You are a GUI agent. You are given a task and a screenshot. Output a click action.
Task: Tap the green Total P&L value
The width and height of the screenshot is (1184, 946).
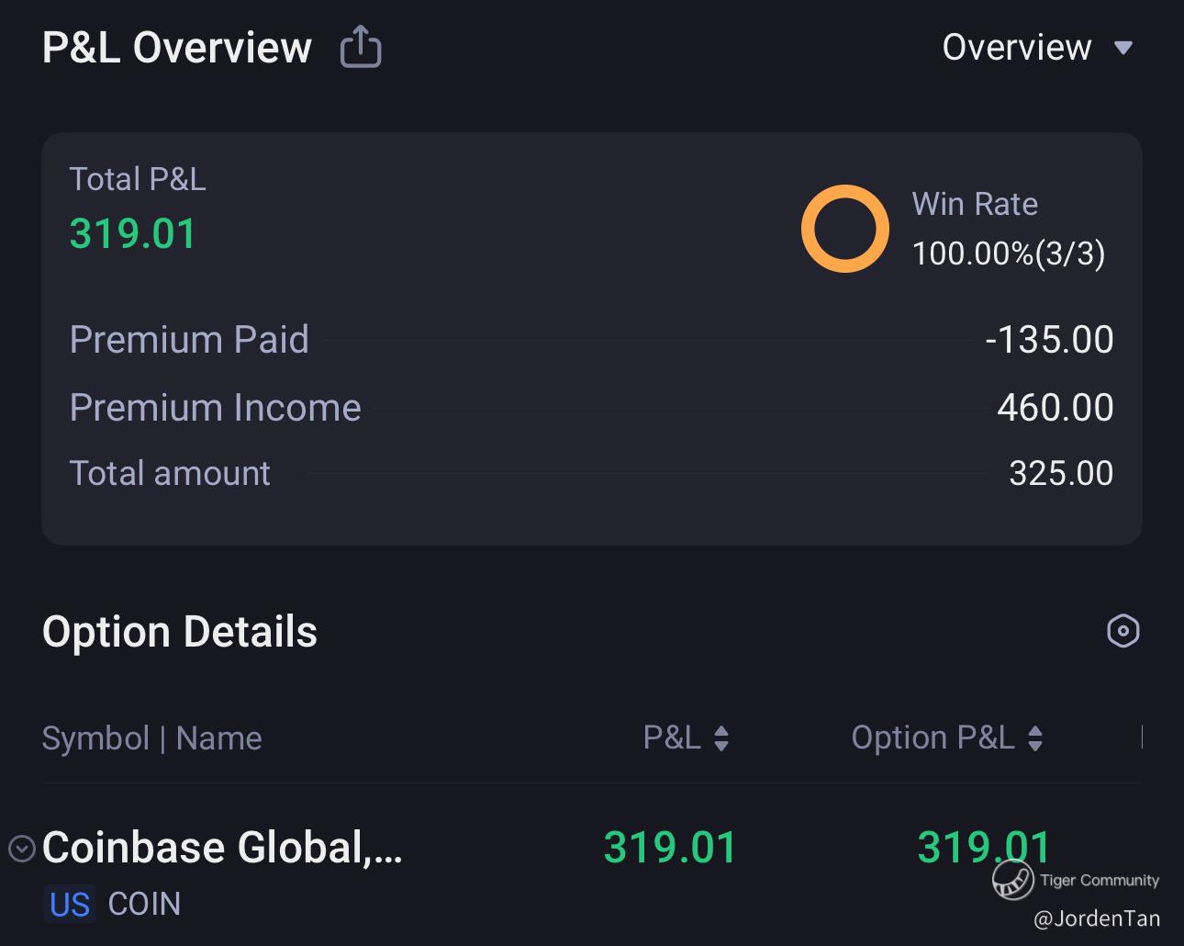click(133, 233)
